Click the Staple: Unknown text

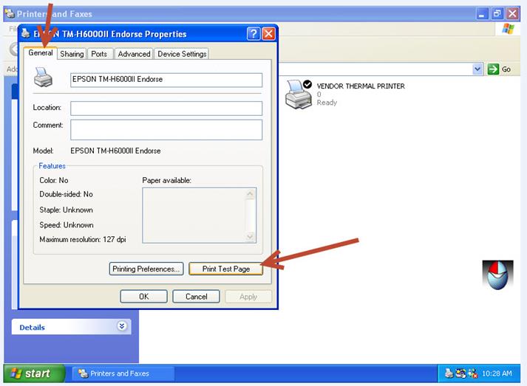(x=66, y=210)
